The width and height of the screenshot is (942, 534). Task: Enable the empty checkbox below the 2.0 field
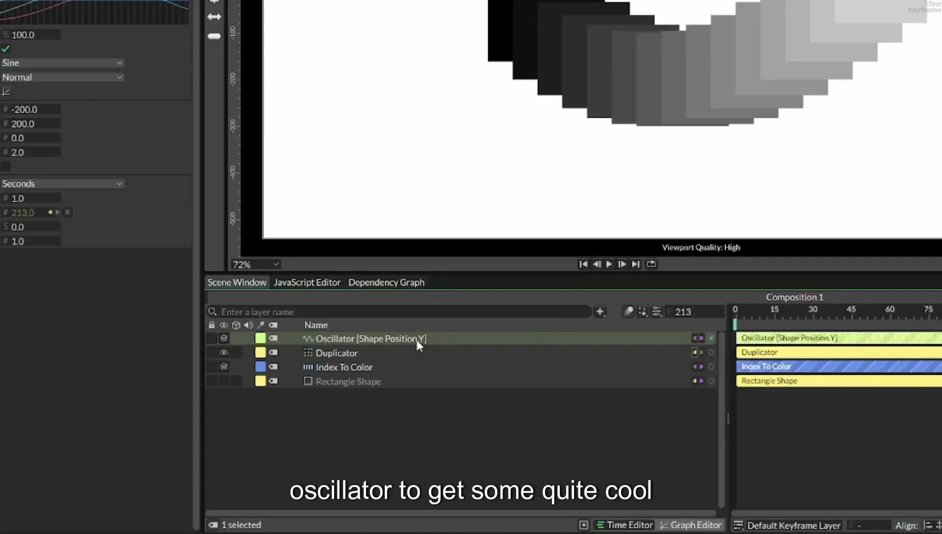[x=6, y=166]
